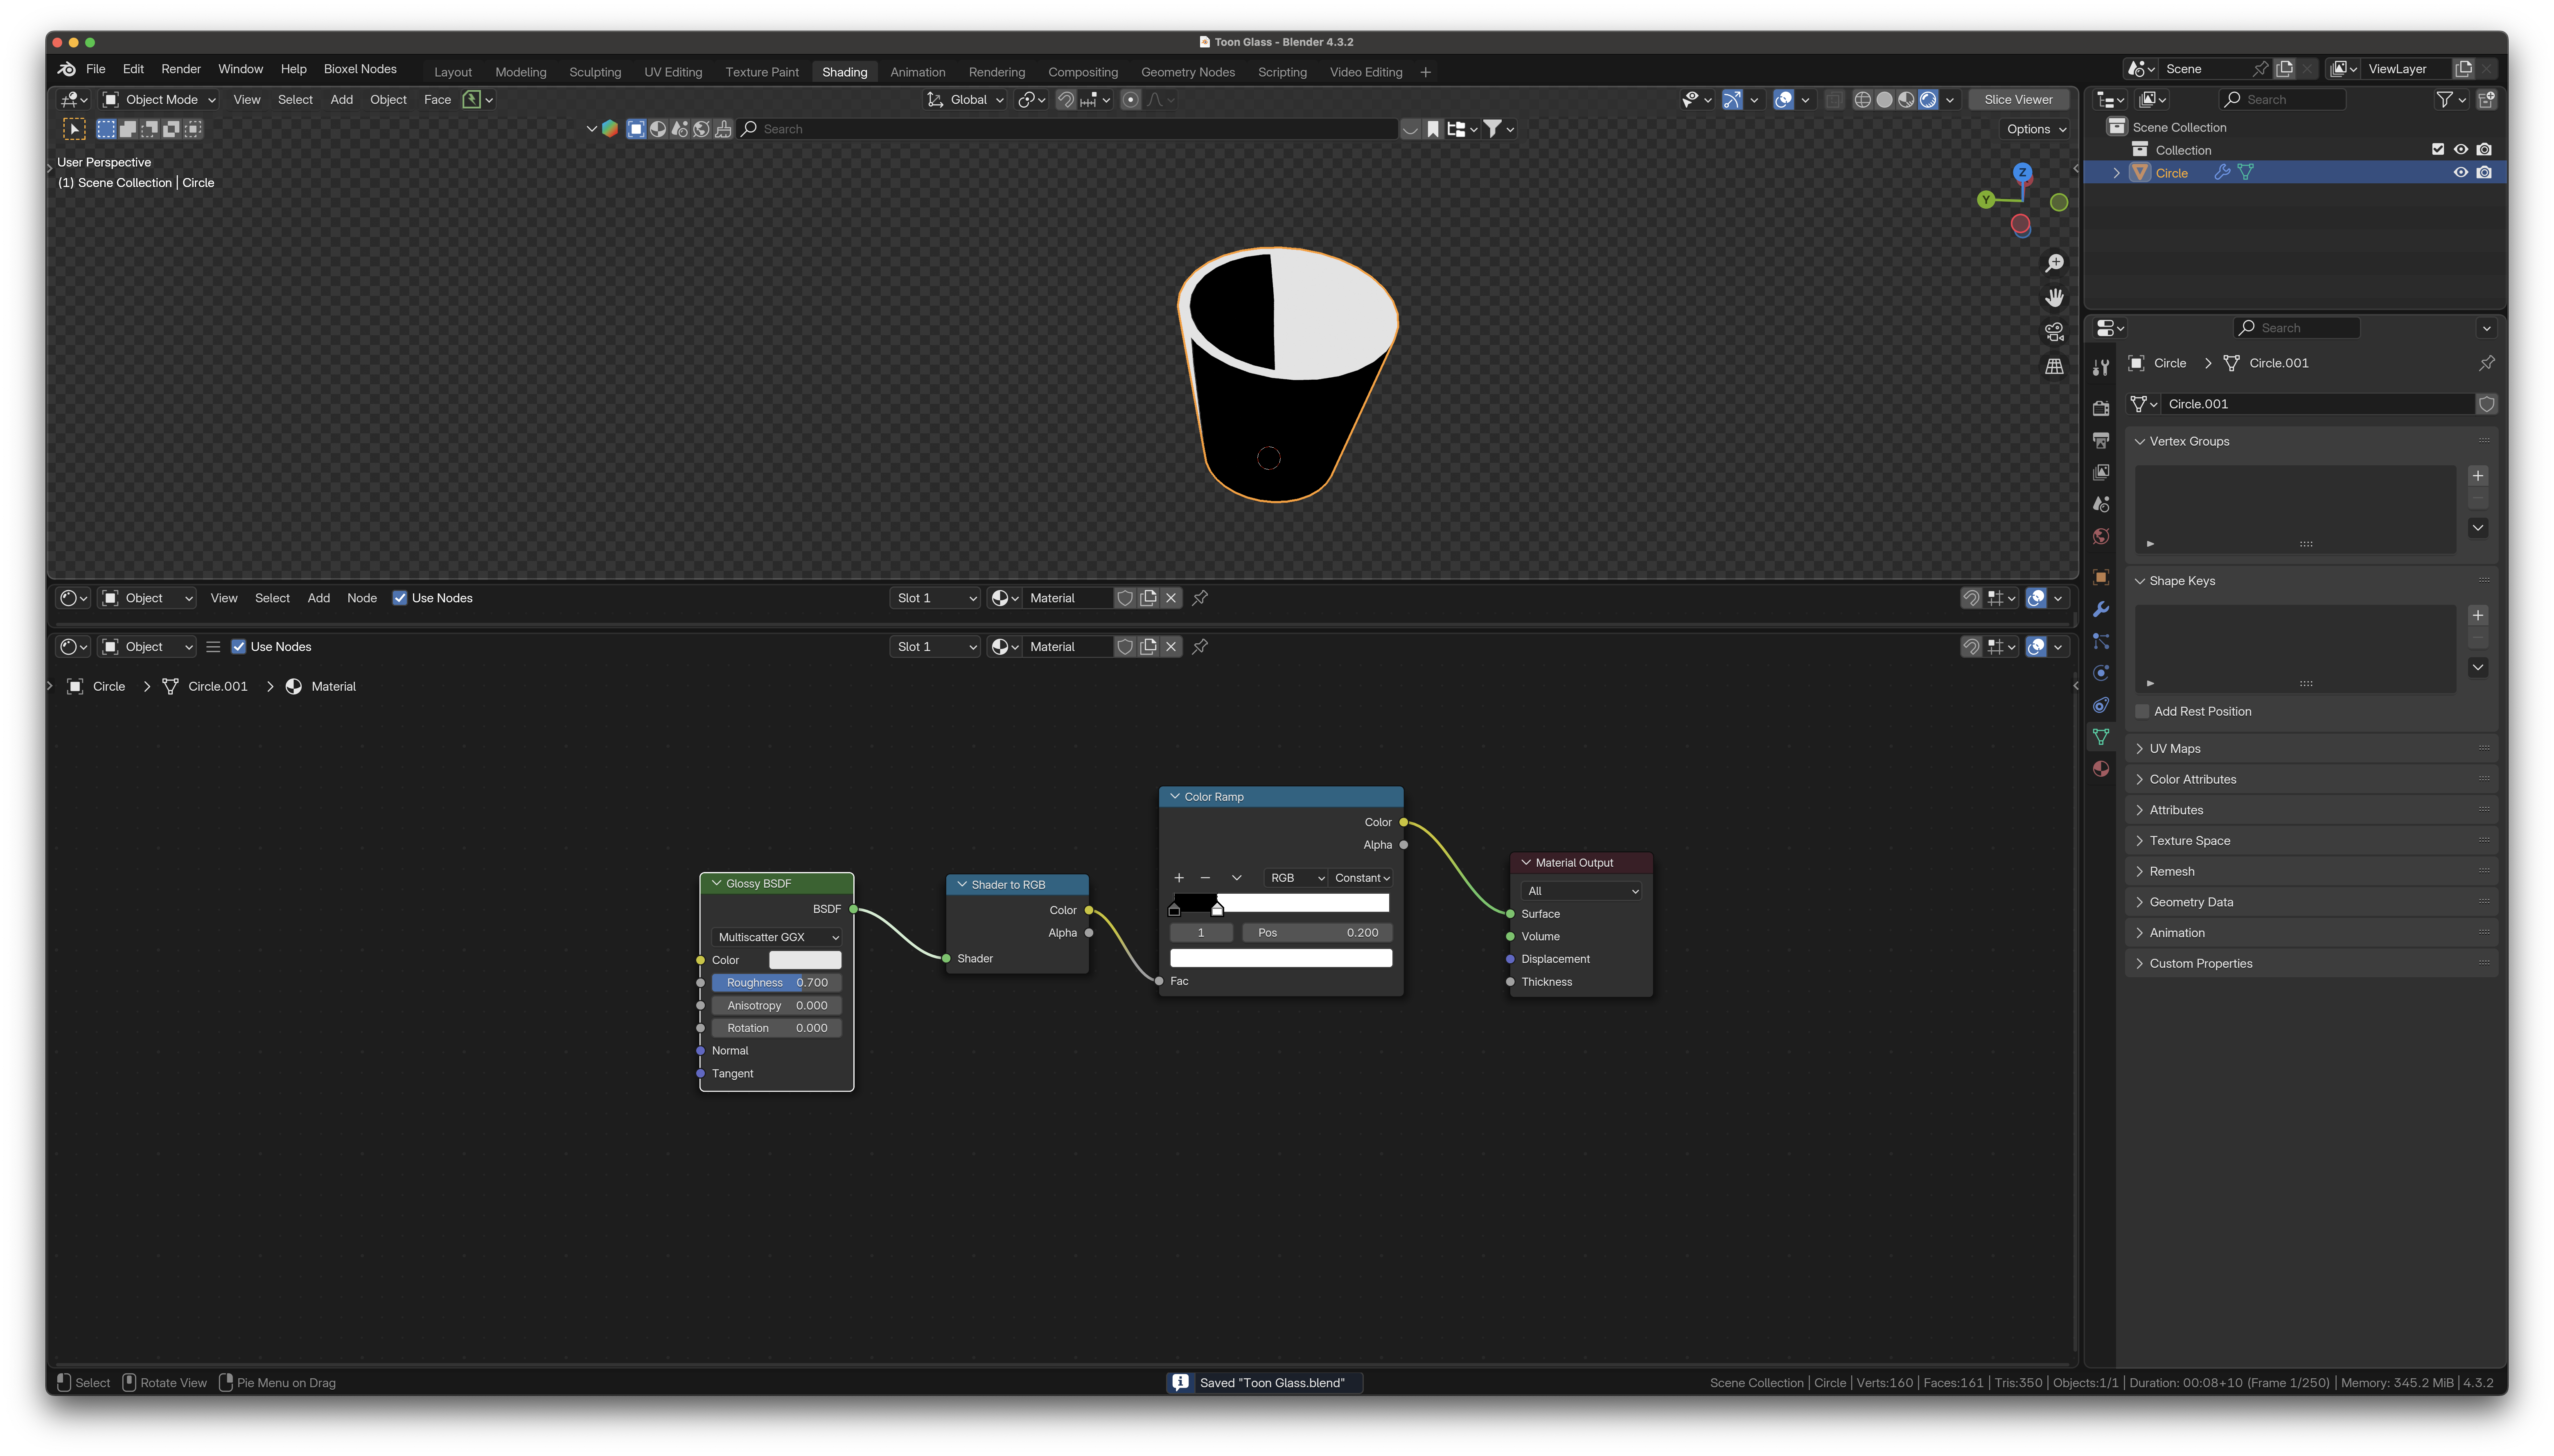Open the World properties tab

(x=2101, y=536)
